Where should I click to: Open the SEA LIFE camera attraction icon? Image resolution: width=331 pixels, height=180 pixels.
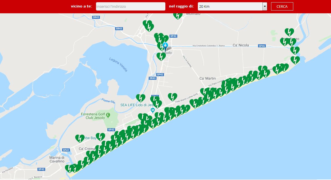click(x=153, y=110)
